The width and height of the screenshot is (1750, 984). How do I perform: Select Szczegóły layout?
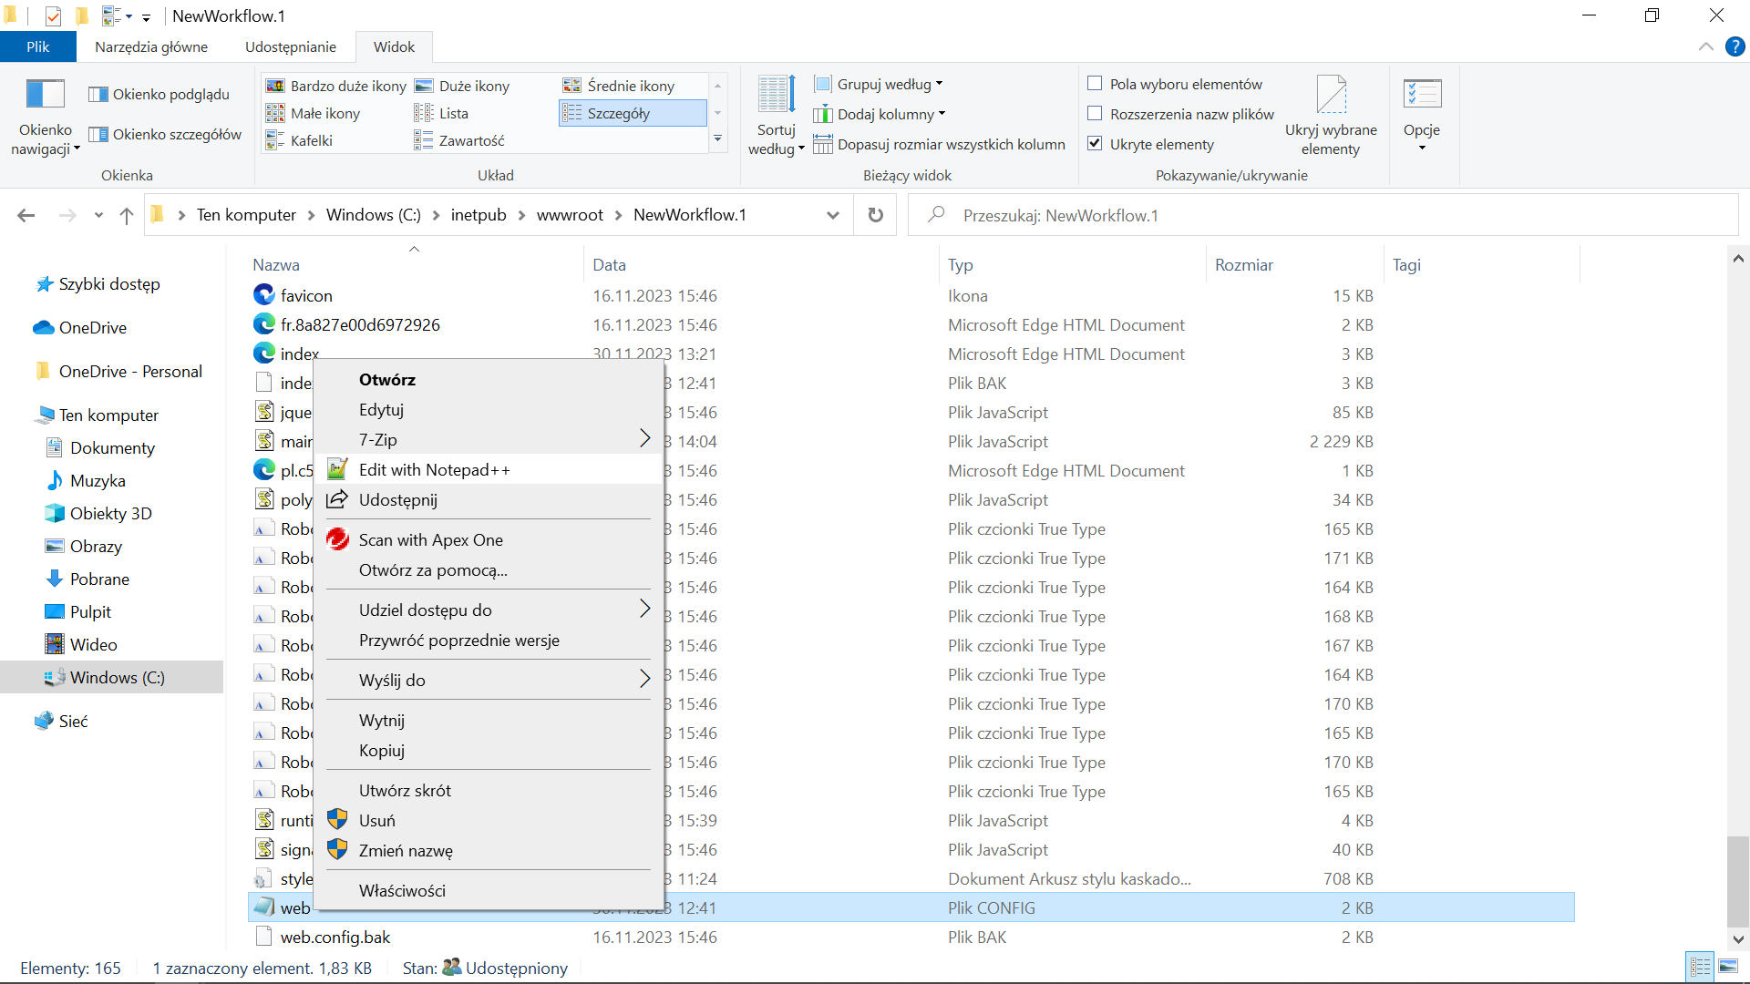(633, 113)
